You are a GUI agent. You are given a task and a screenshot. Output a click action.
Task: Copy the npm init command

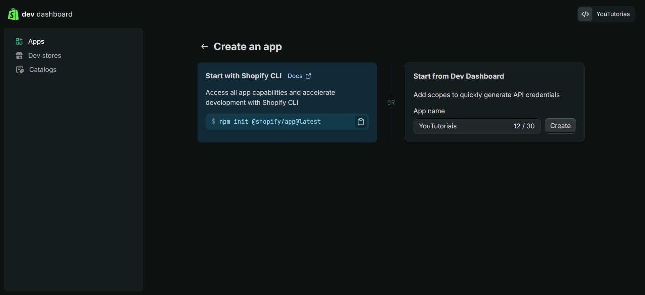click(x=361, y=122)
